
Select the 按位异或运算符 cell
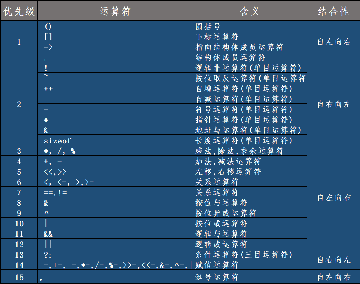pyautogui.click(x=250, y=213)
